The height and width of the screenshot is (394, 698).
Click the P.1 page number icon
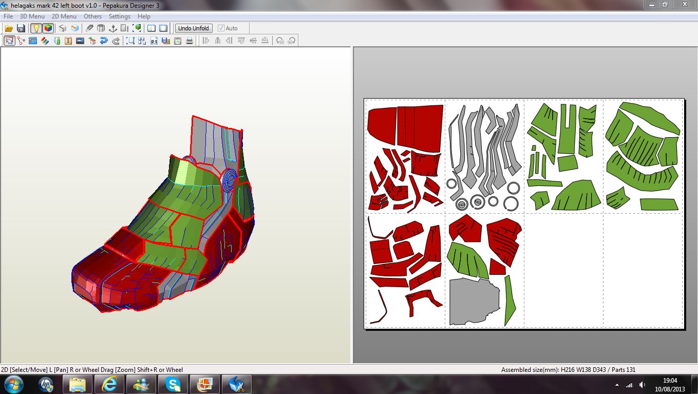coord(154,41)
